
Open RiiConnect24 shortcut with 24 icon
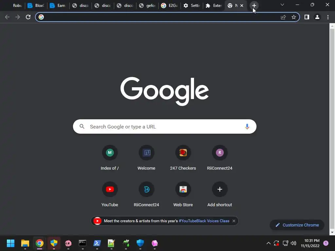coord(146,194)
